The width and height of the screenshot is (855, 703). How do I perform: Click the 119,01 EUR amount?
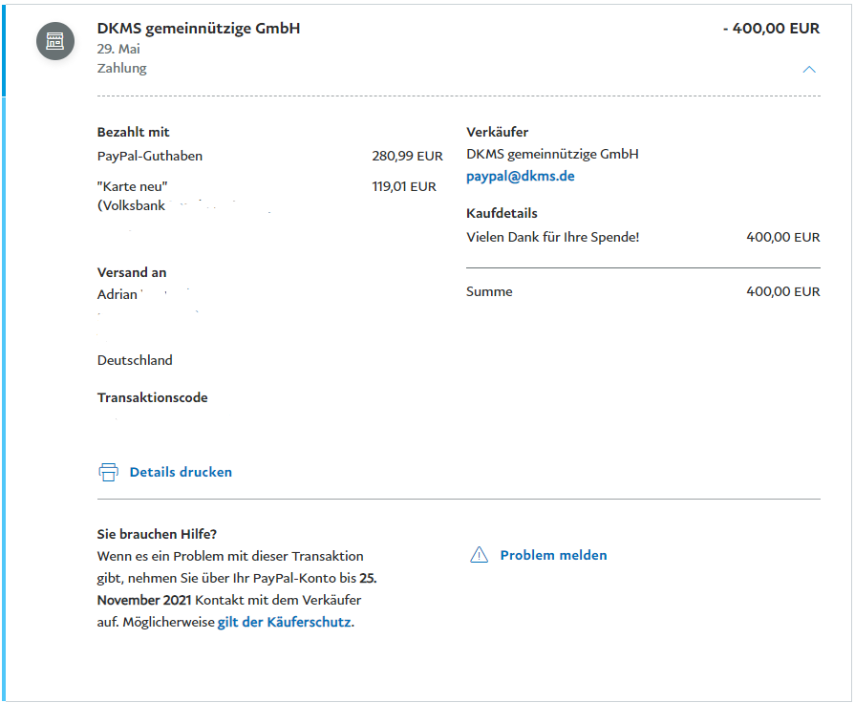(404, 186)
